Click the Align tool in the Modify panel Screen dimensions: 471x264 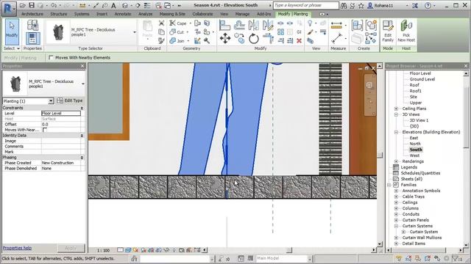pyautogui.click(x=224, y=26)
